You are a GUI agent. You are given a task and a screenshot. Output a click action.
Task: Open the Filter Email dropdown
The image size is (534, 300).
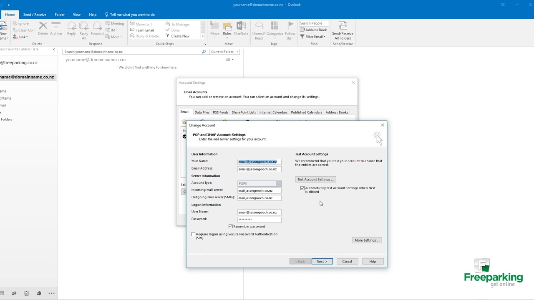[x=313, y=37]
